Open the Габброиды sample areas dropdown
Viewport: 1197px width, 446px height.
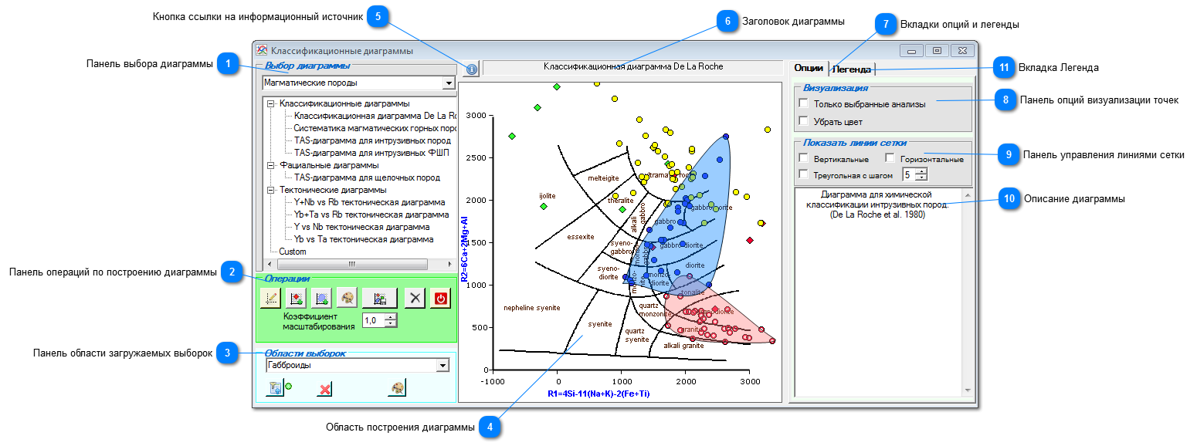pyautogui.click(x=443, y=365)
